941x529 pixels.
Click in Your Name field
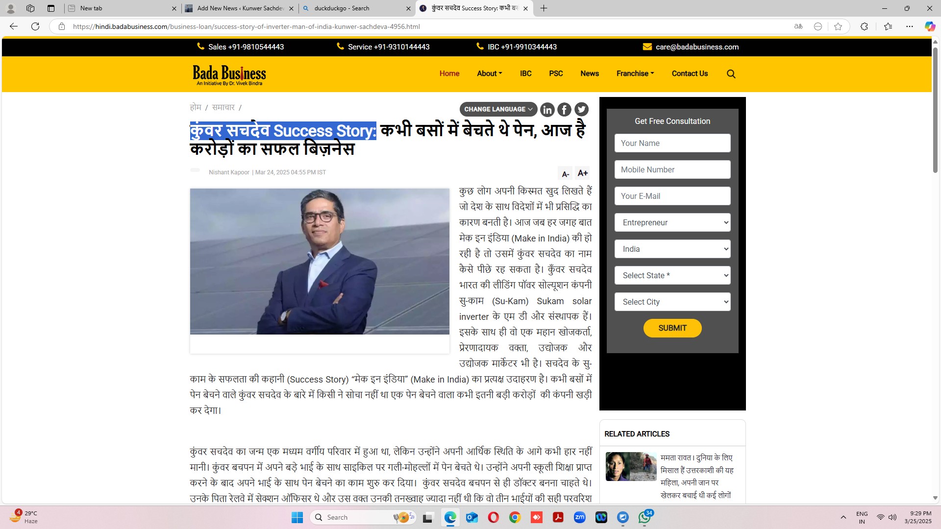click(672, 143)
